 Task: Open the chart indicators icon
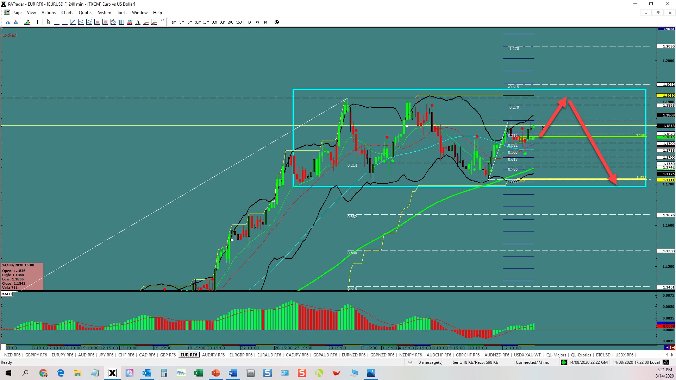(x=27, y=22)
